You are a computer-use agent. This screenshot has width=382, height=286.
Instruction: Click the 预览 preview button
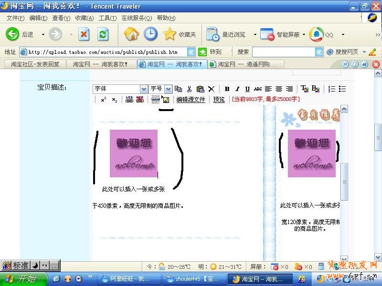[x=219, y=100]
